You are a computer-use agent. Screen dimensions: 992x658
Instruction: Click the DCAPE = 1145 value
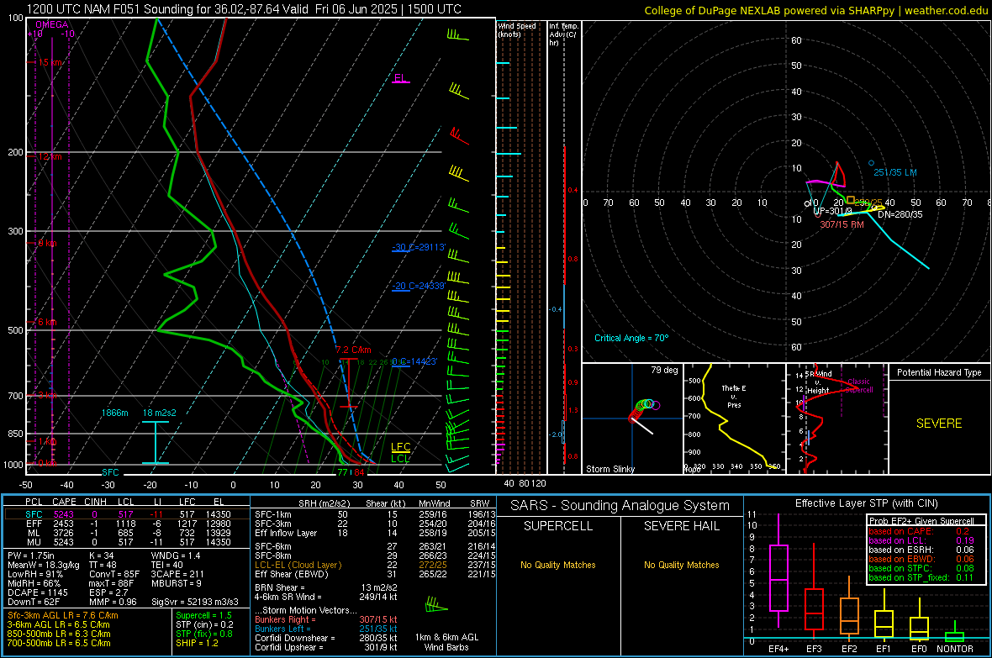point(37,592)
